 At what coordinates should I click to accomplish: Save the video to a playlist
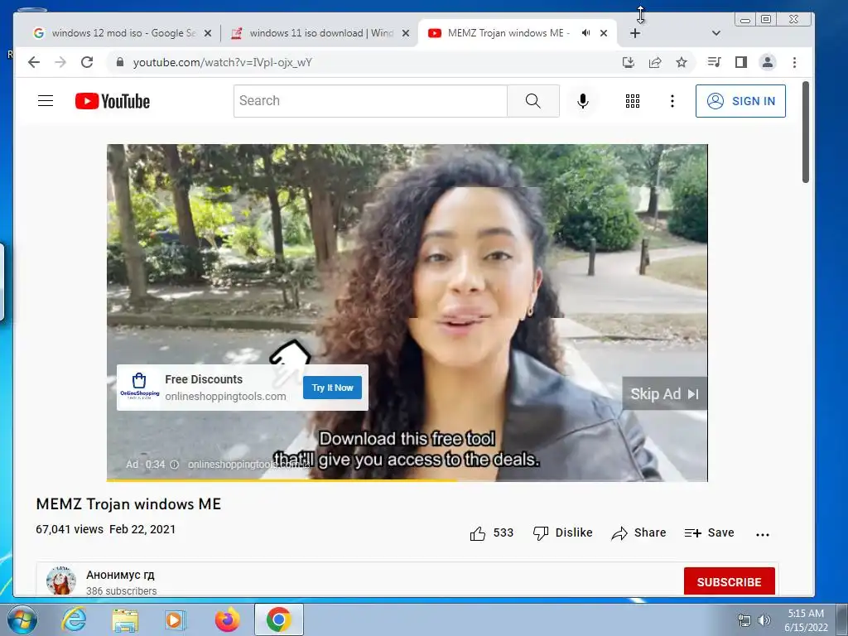pos(709,533)
